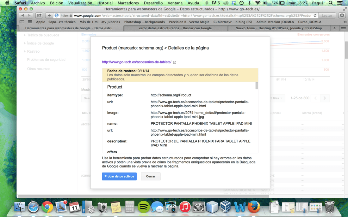Open Messages app in the dock
This screenshot has height=217, width=348.
pyautogui.click(x=157, y=207)
